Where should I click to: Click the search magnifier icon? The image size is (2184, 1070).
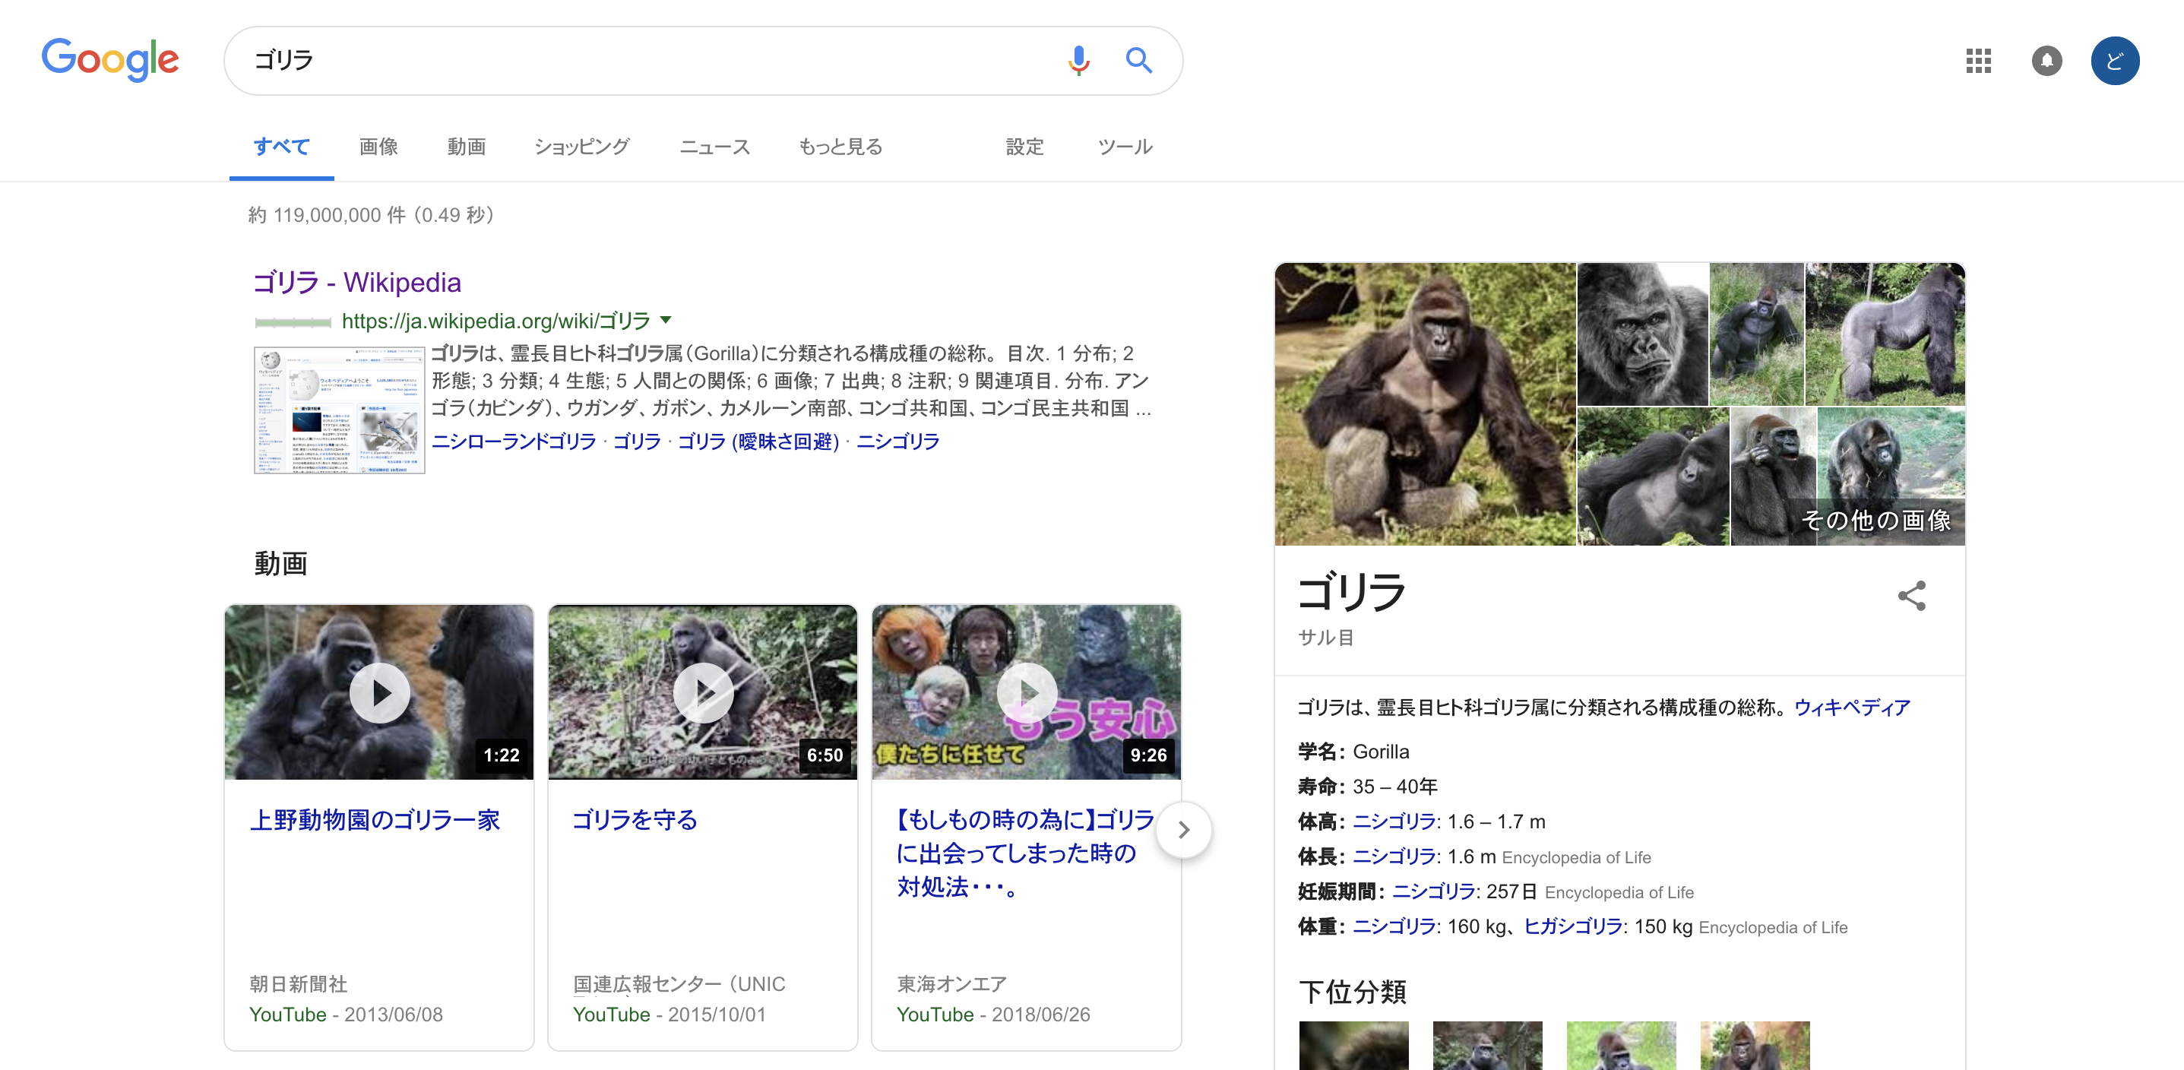tap(1138, 60)
